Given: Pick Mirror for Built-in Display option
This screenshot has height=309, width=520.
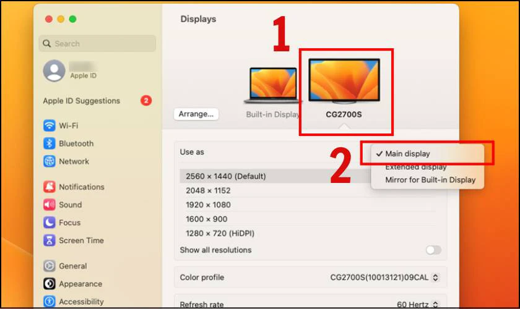Looking at the screenshot, I should [x=430, y=180].
